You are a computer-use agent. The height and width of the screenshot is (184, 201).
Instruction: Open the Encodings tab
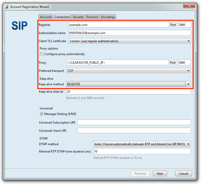[x=108, y=17]
